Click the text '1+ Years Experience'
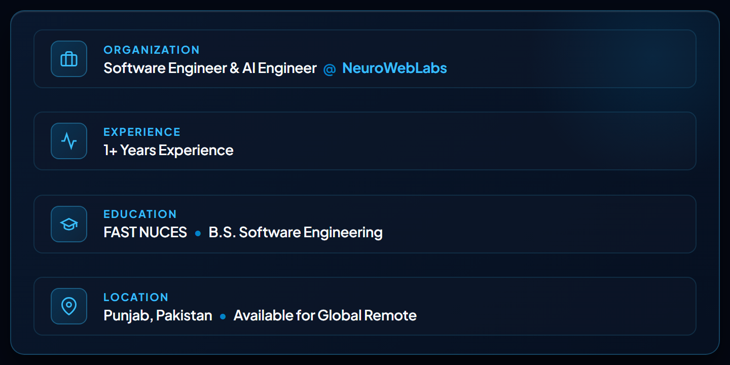The height and width of the screenshot is (365, 730). (x=168, y=150)
